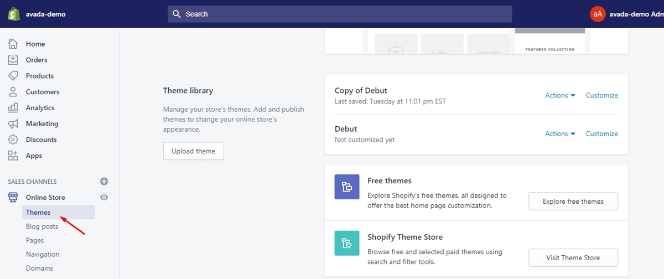View online store using the eye icon
This screenshot has height=279, width=664.
tap(104, 197)
